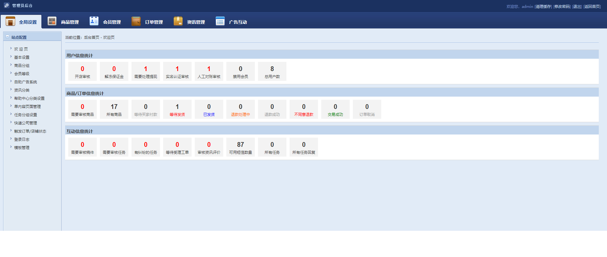The width and height of the screenshot is (607, 257).
Task: Click the 广告互动 list icon
Action: (x=220, y=21)
